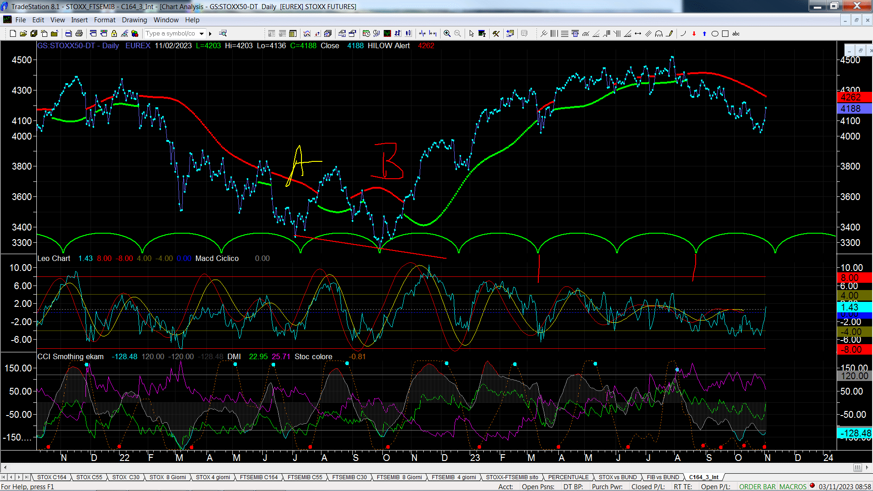Insert blue up arrow drawing
Viewport: 873px width, 491px height.
(x=704, y=34)
